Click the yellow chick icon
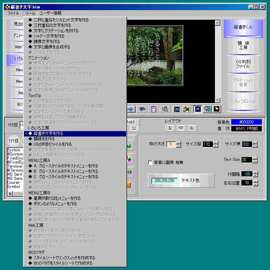 [216, 109]
